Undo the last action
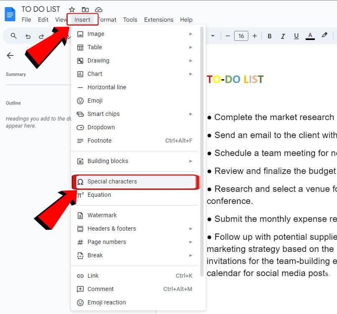This screenshot has width=337, height=314. 28,36
